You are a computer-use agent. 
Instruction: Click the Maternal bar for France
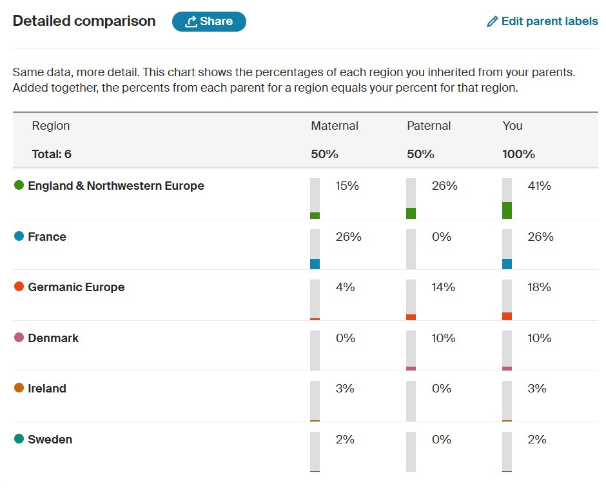pos(315,249)
